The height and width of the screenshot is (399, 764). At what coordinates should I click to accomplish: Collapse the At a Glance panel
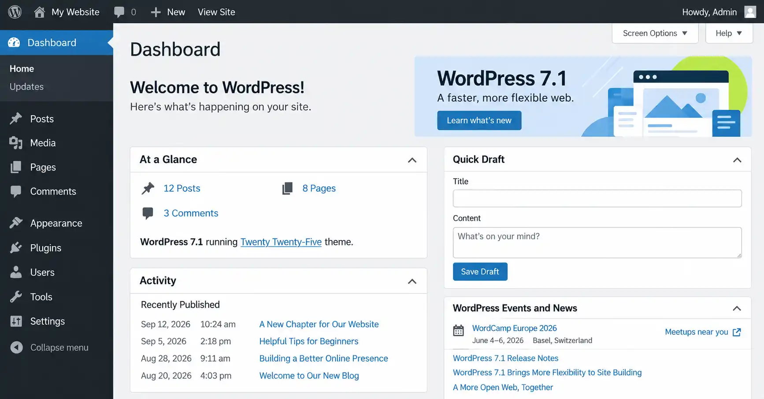coord(412,160)
